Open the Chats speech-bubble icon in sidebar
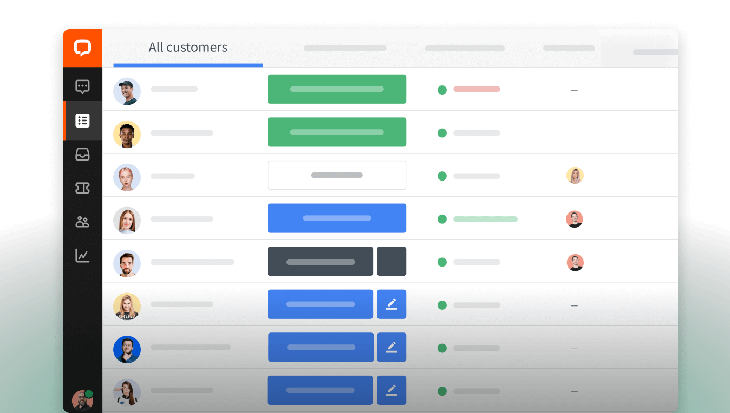 pyautogui.click(x=82, y=86)
